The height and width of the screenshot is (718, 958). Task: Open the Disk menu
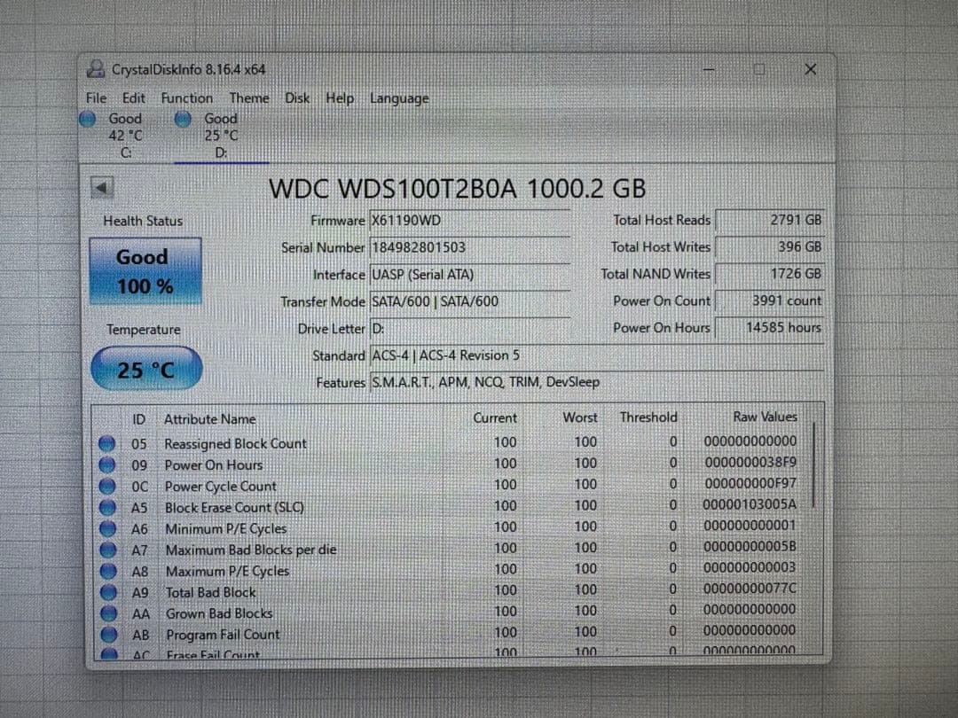click(297, 98)
